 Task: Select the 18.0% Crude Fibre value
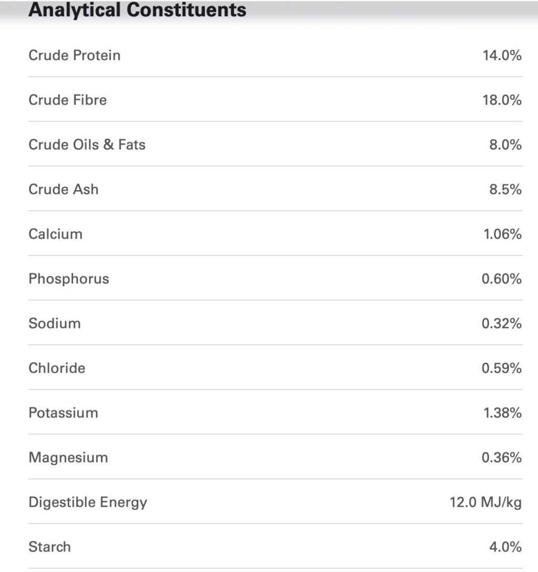[502, 100]
